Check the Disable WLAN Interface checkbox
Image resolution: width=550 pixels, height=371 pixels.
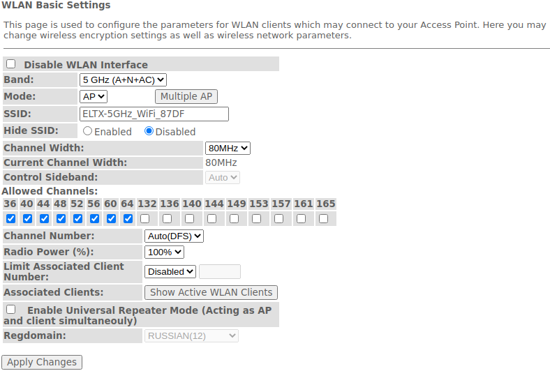[x=11, y=64]
